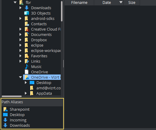This screenshot has width=156, height=130.
Task: Collapse the OneDrive - Vizrt folder
Action: click(20, 77)
